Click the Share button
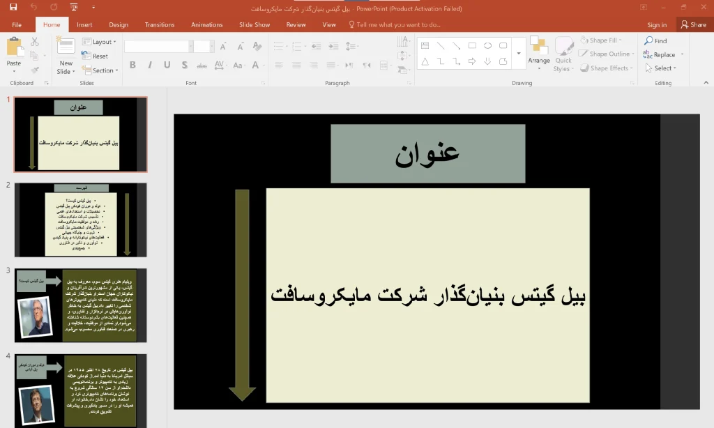 tap(694, 24)
